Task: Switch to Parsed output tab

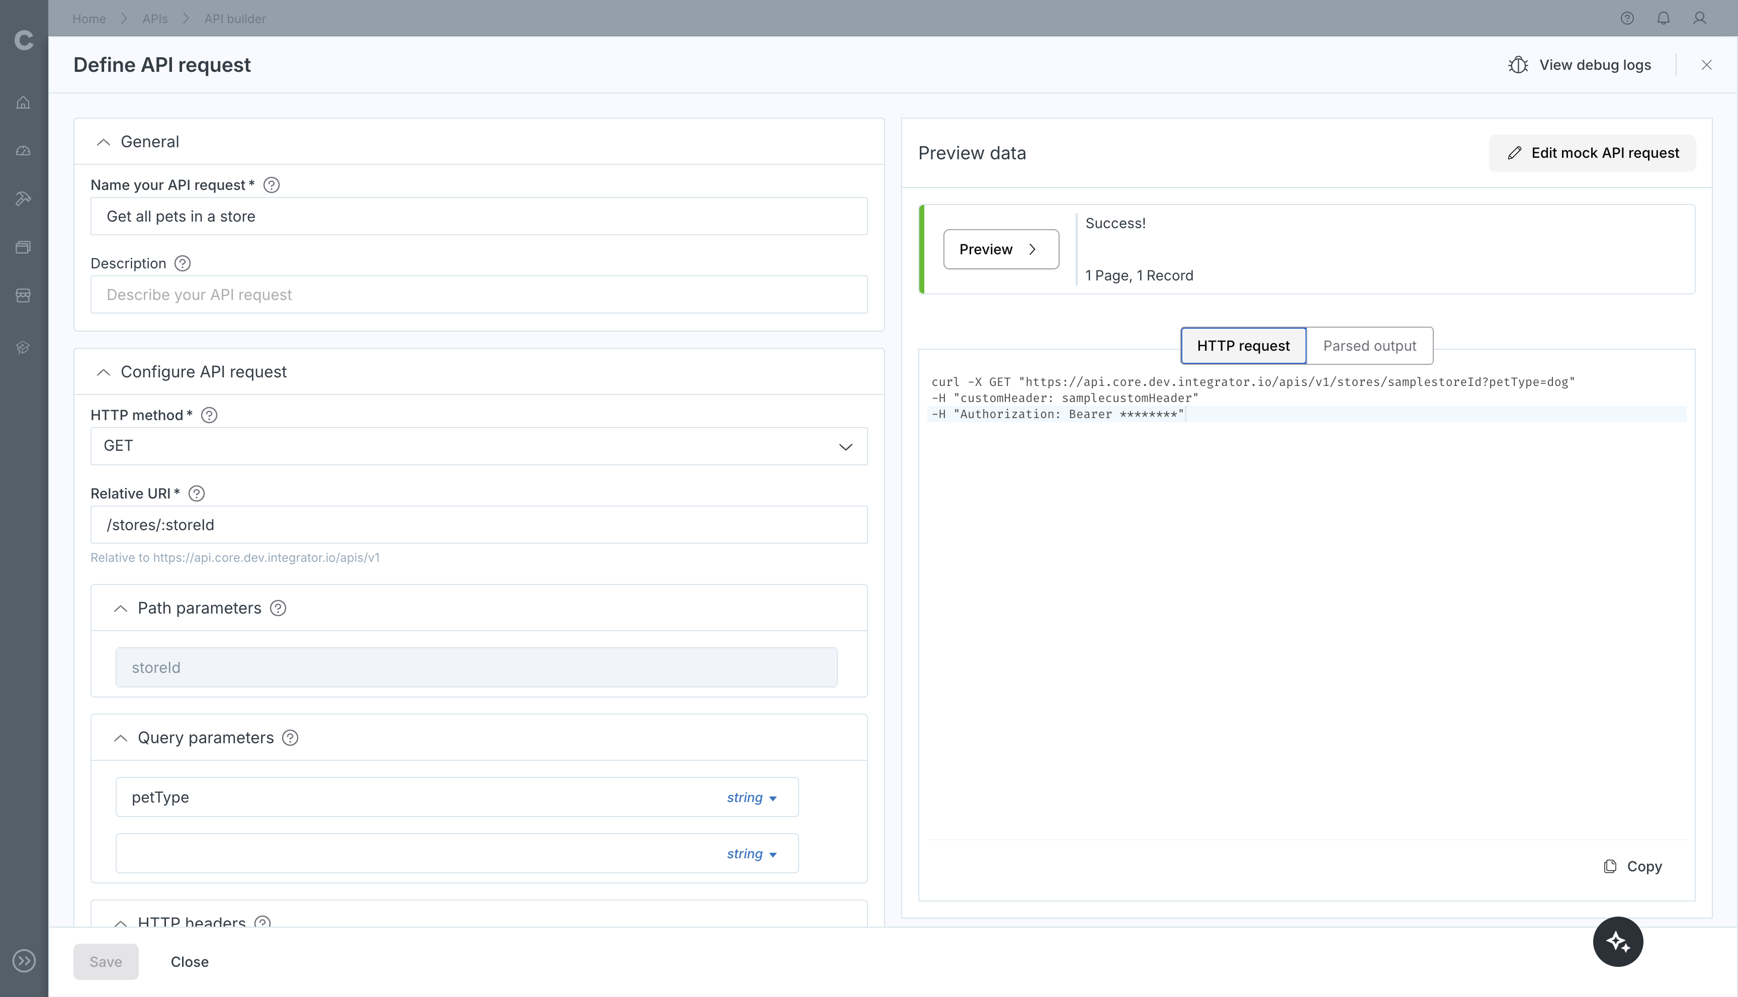Action: [1369, 346]
